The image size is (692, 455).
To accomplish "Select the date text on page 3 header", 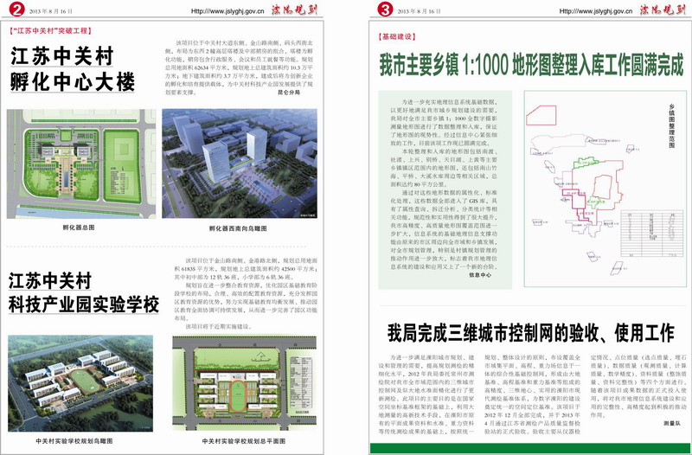I will pos(419,11).
